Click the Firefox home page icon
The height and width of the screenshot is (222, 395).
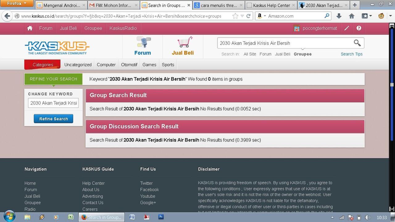tap(351, 16)
